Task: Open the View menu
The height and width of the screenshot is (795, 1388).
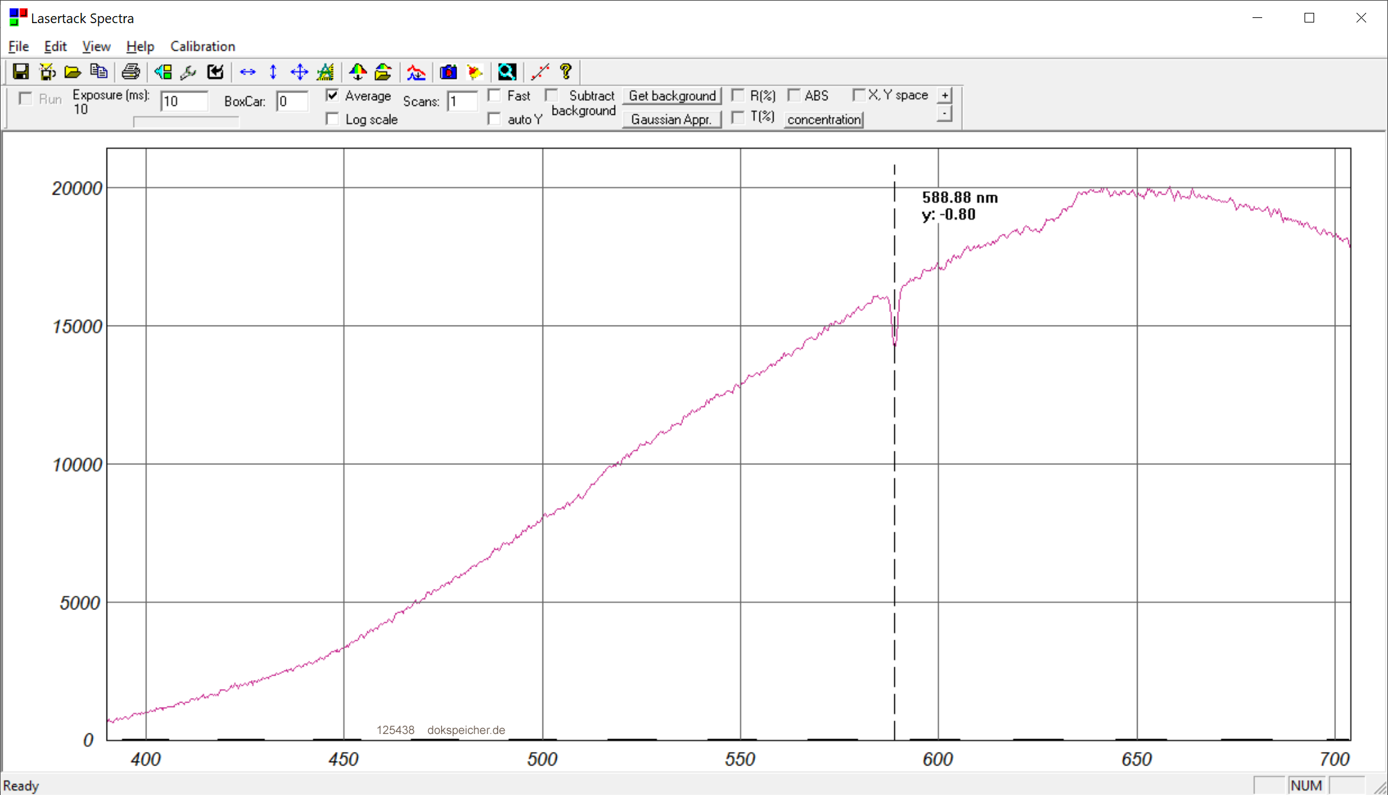Action: click(x=96, y=46)
